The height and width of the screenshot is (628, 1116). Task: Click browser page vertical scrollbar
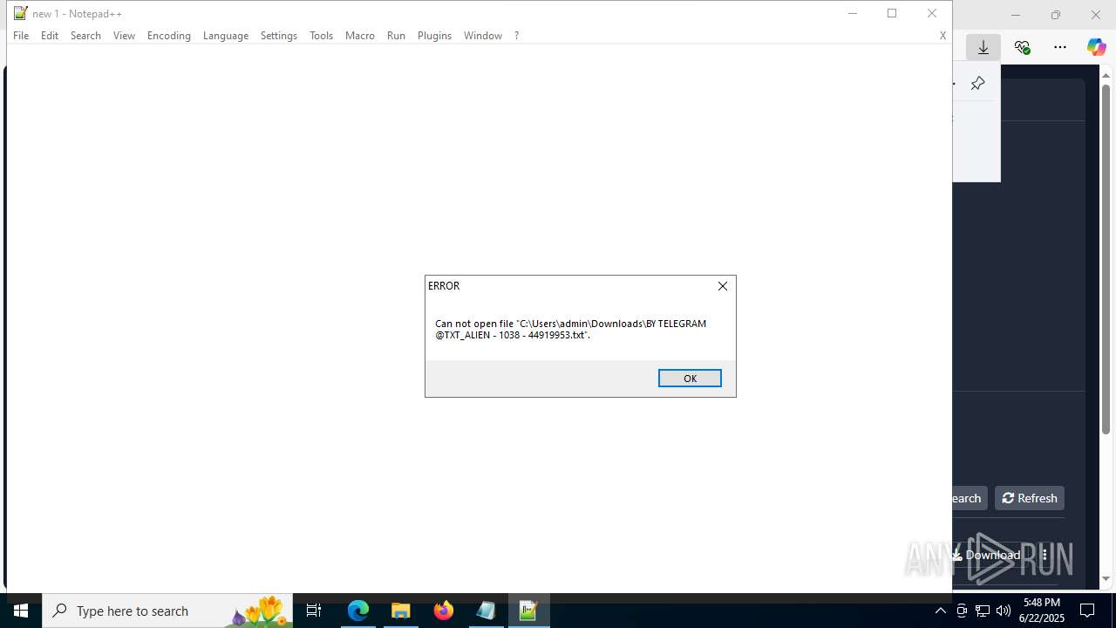coord(1106,260)
